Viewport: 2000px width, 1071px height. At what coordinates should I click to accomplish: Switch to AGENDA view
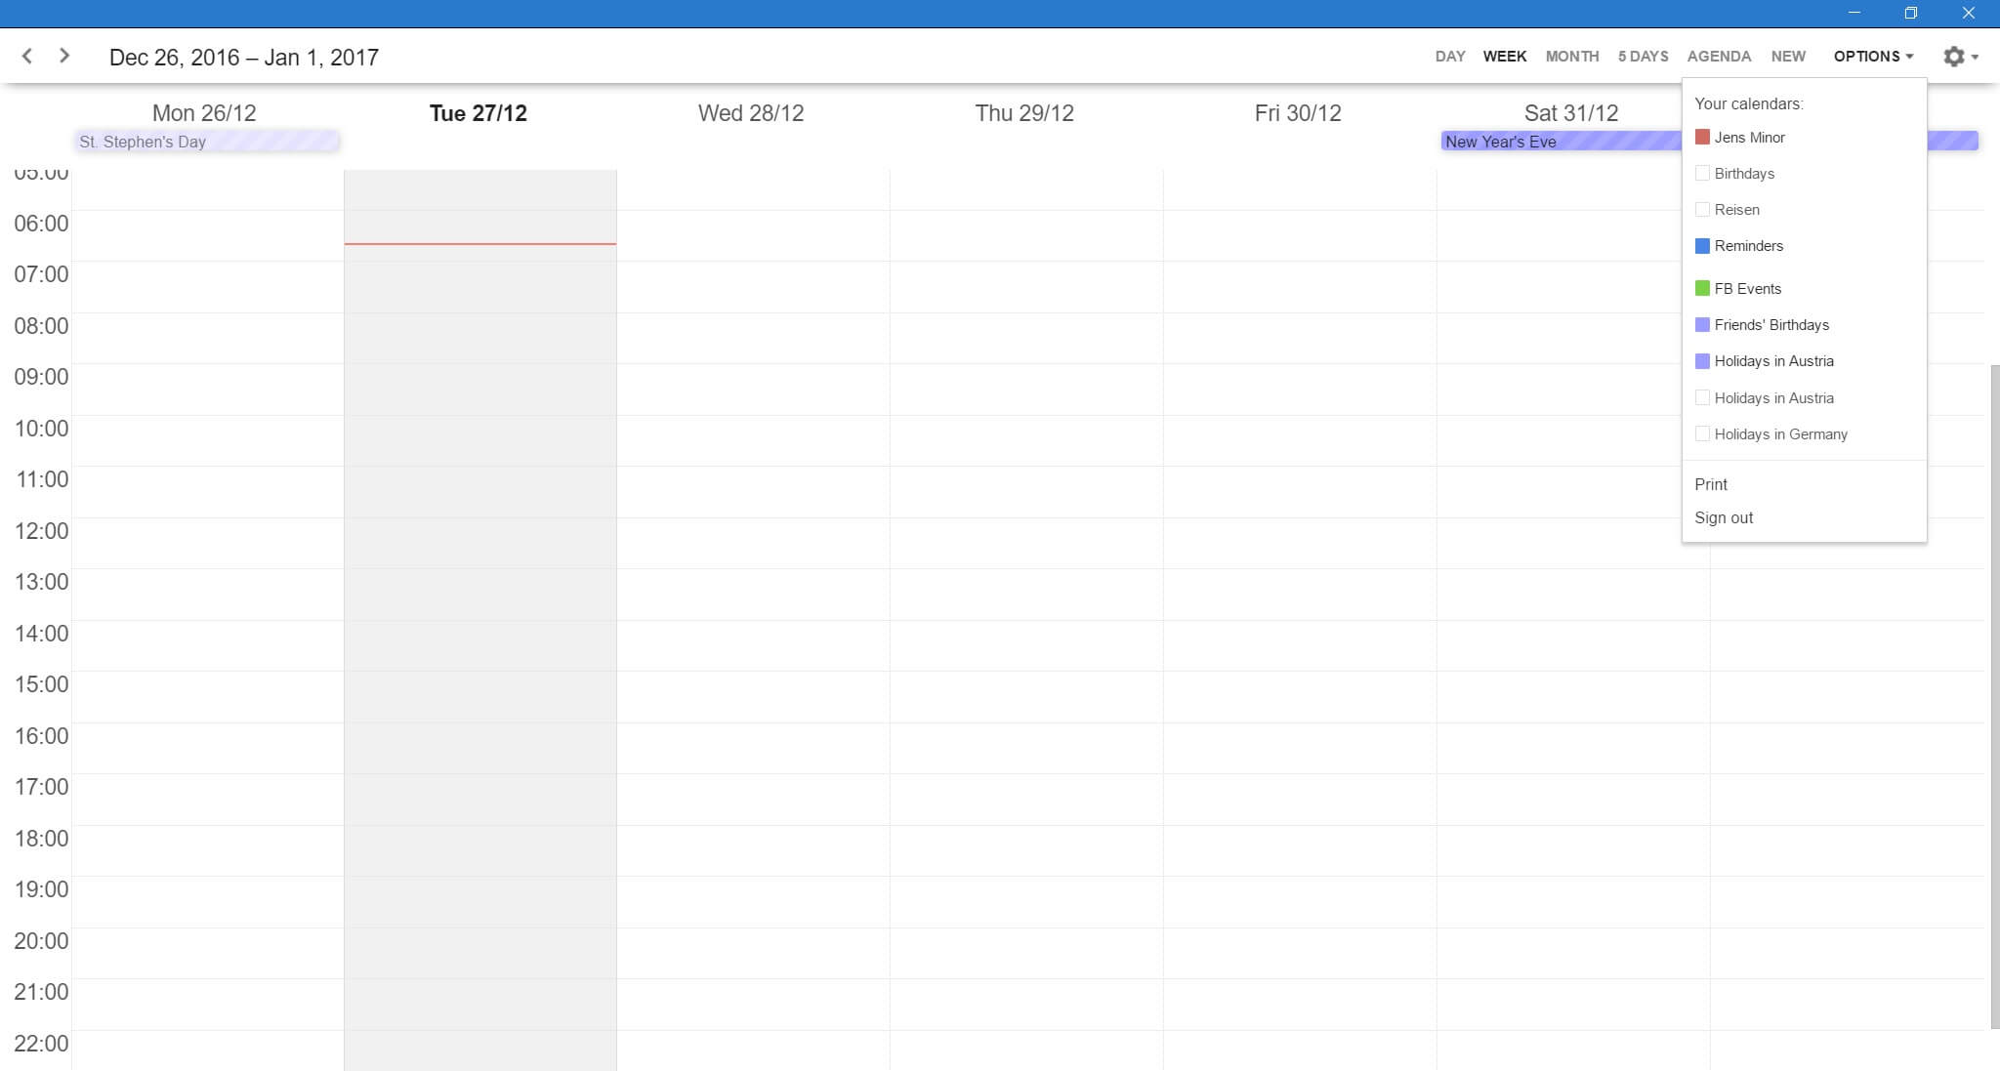1719,57
